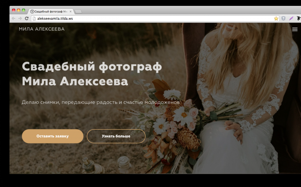This screenshot has width=301, height=187.
Task: Click the green maximize window button
Action: pos(23,10)
